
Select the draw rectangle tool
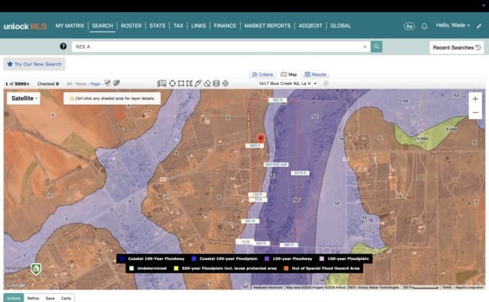click(181, 83)
